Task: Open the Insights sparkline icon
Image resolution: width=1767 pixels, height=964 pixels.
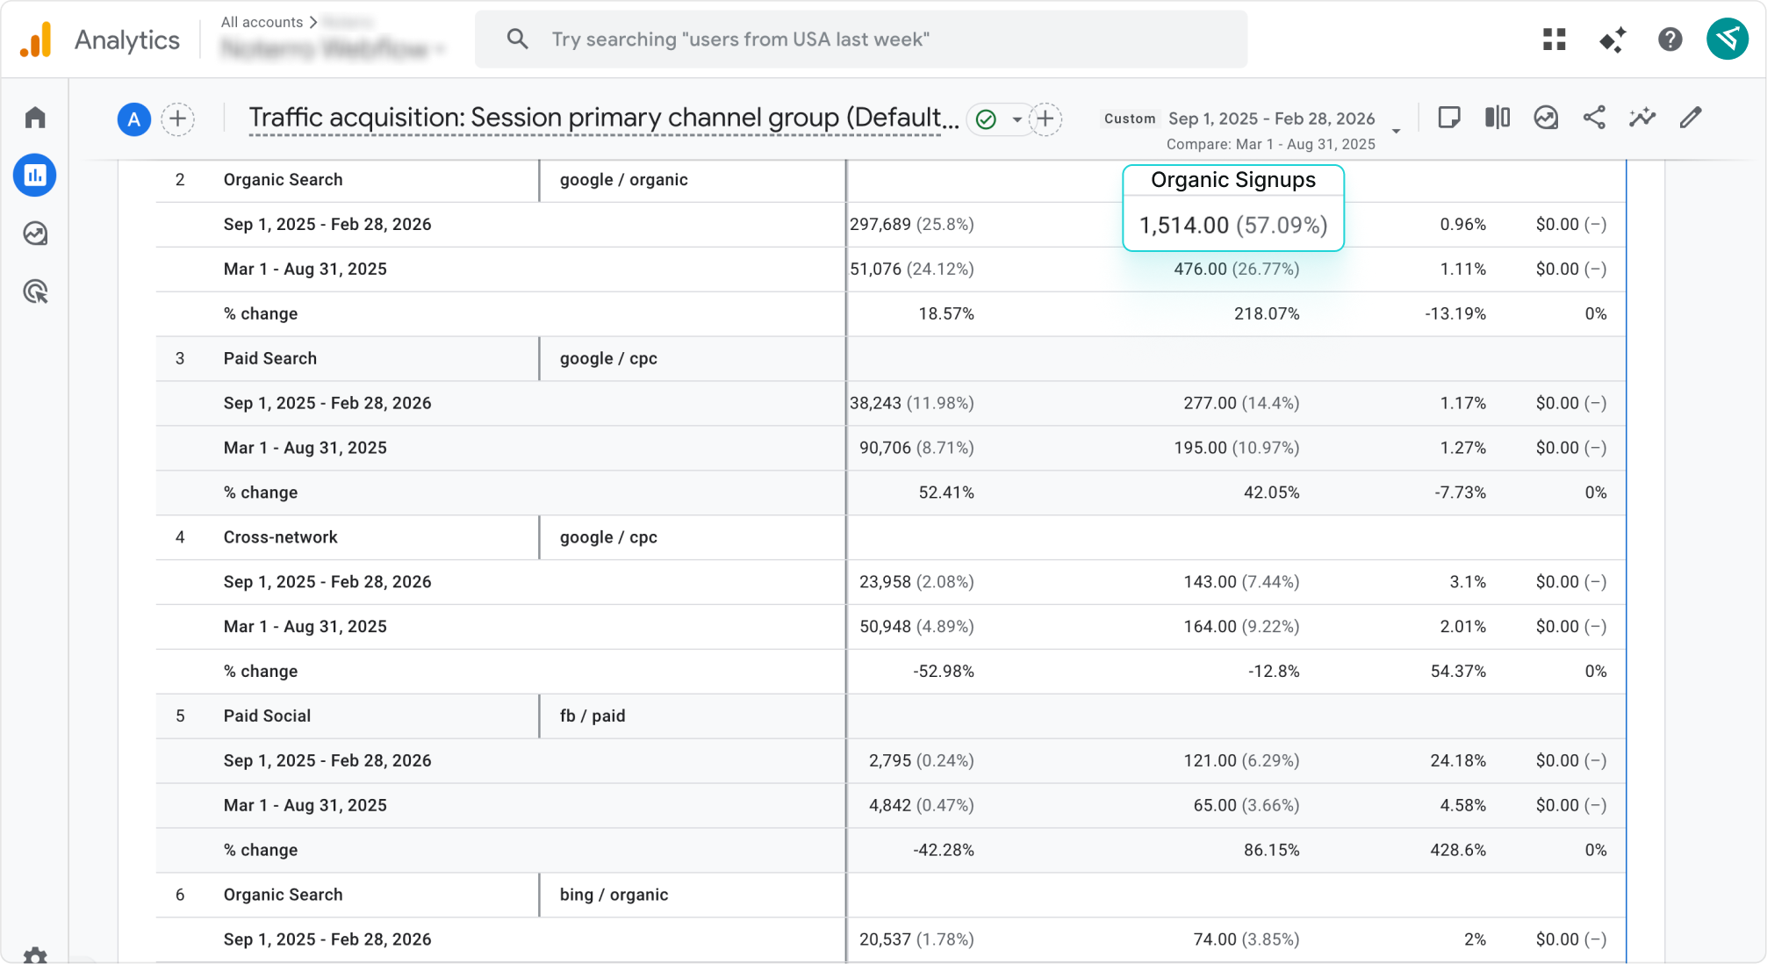Action: 1641,118
